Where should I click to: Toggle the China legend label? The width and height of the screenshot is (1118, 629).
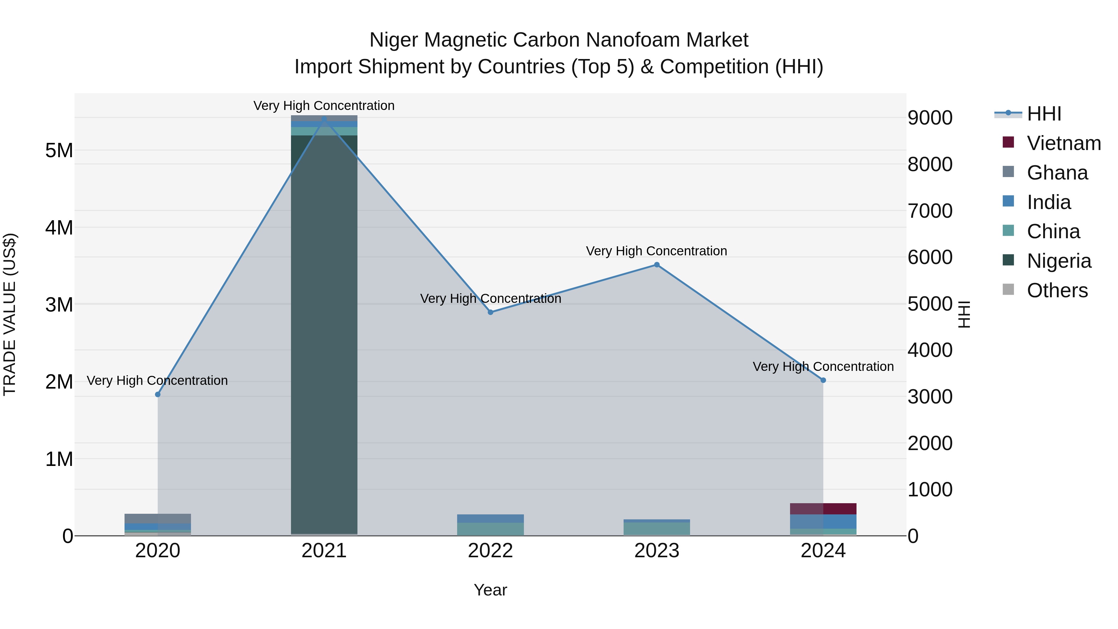pyautogui.click(x=1053, y=231)
